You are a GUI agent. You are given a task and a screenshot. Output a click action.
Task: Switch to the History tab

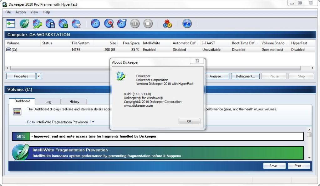[74, 102]
